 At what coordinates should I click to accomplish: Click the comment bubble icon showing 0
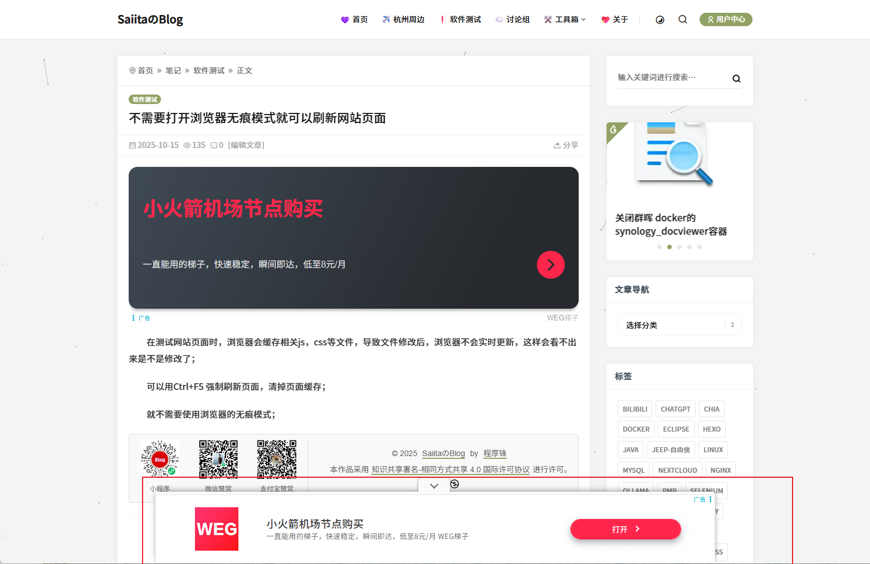tap(215, 145)
